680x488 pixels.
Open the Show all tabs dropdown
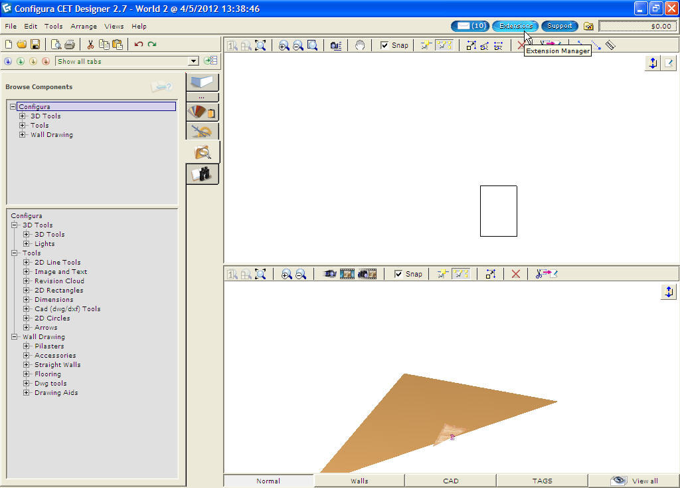[x=194, y=61]
